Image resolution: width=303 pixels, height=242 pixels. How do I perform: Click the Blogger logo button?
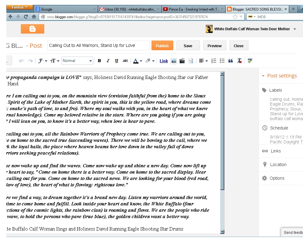(32, 29)
